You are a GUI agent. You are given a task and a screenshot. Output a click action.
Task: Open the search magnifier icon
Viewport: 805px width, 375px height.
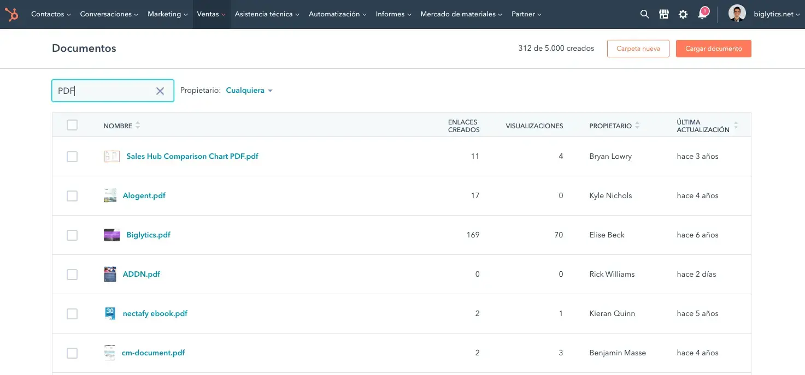click(645, 15)
